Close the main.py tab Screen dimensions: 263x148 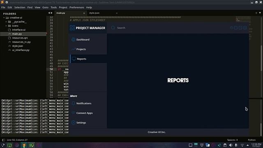(84, 13)
